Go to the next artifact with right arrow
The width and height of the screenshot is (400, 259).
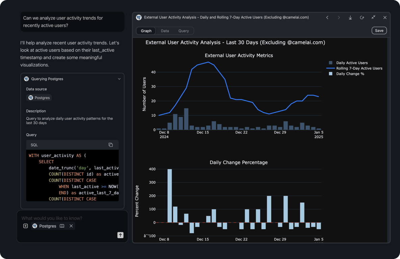[339, 18]
